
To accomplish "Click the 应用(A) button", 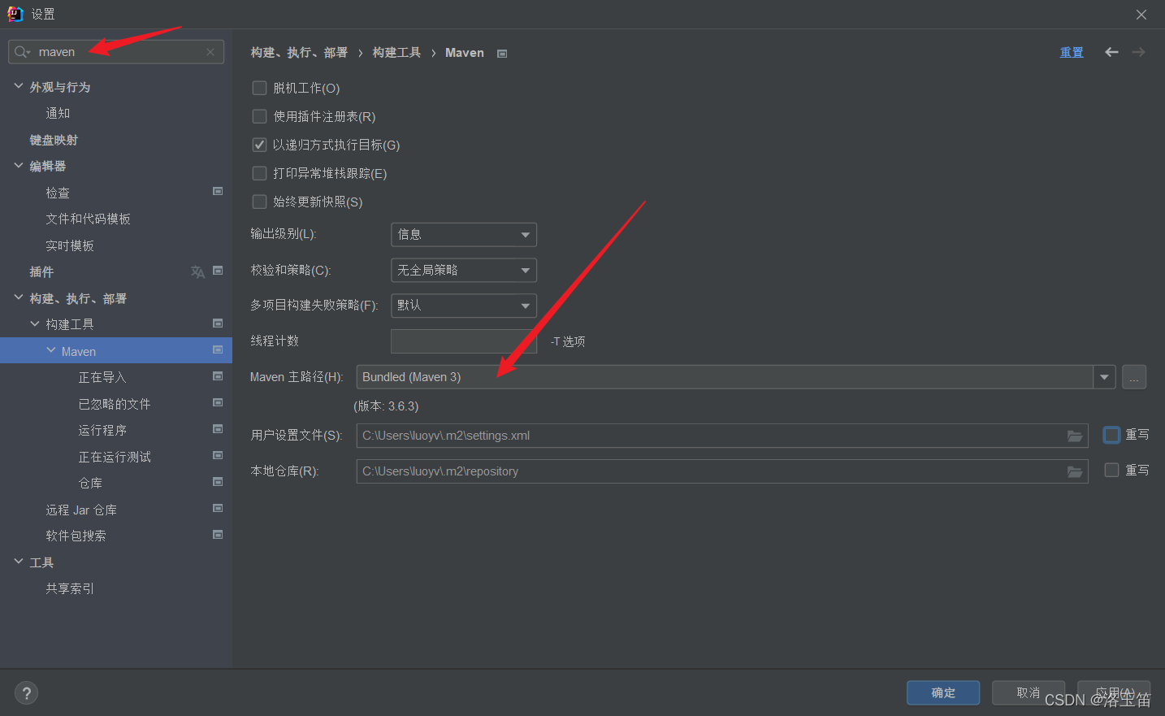I will tap(1114, 693).
